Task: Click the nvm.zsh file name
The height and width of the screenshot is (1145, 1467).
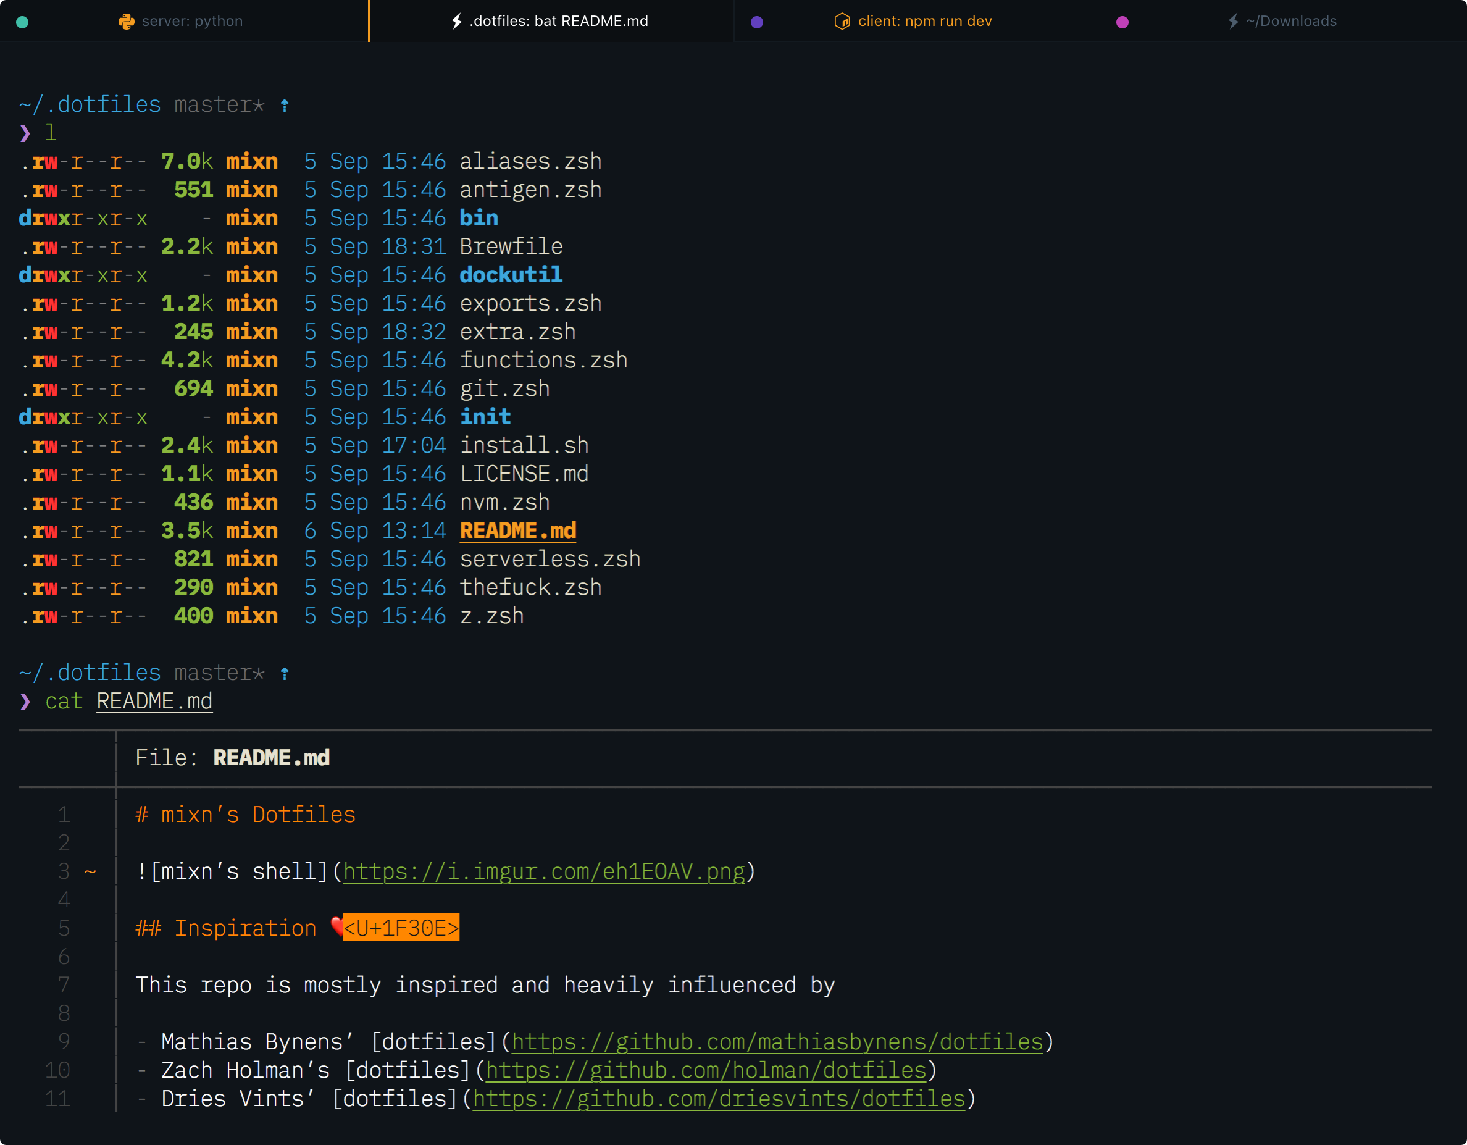Action: (x=505, y=502)
